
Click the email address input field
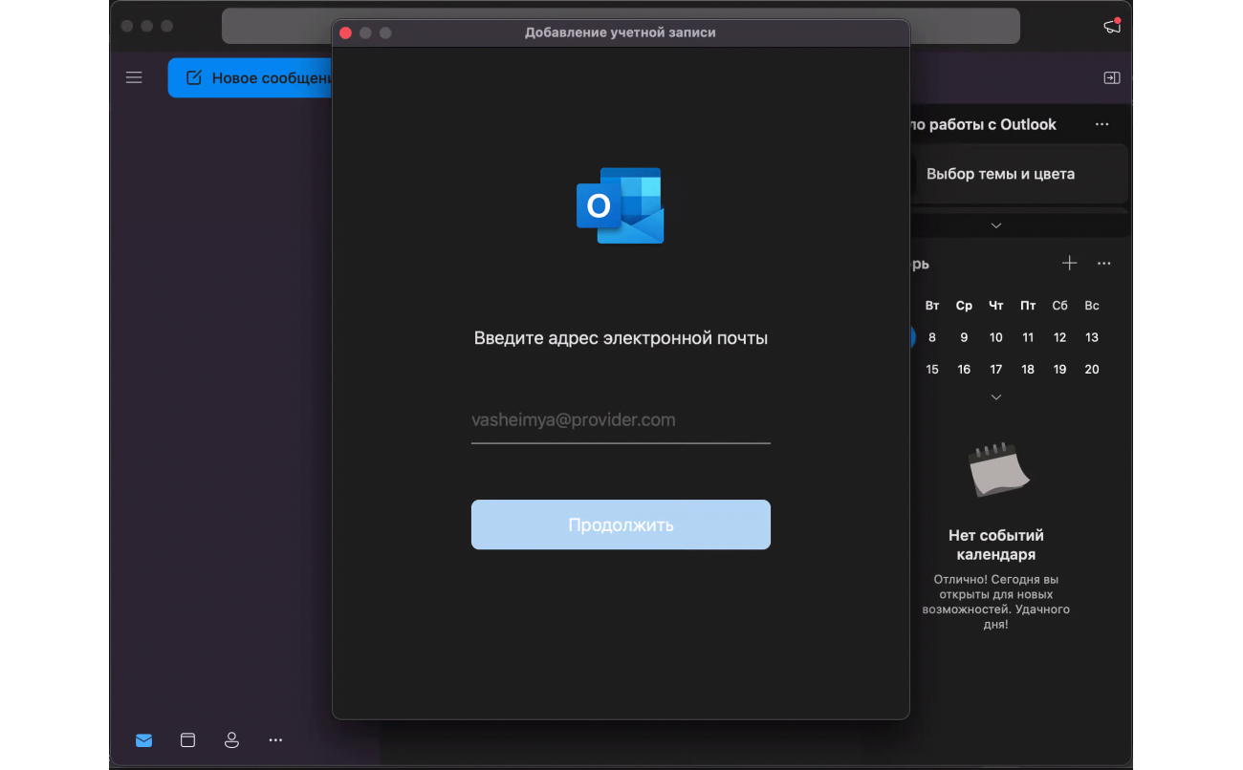[621, 420]
